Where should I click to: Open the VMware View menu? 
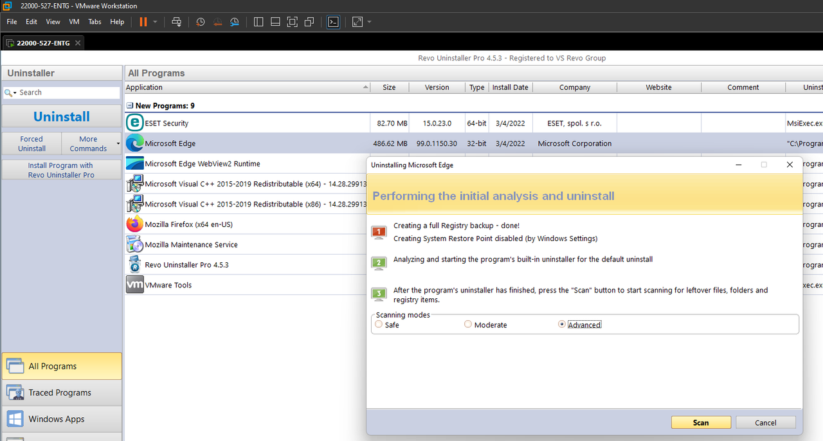tap(53, 22)
